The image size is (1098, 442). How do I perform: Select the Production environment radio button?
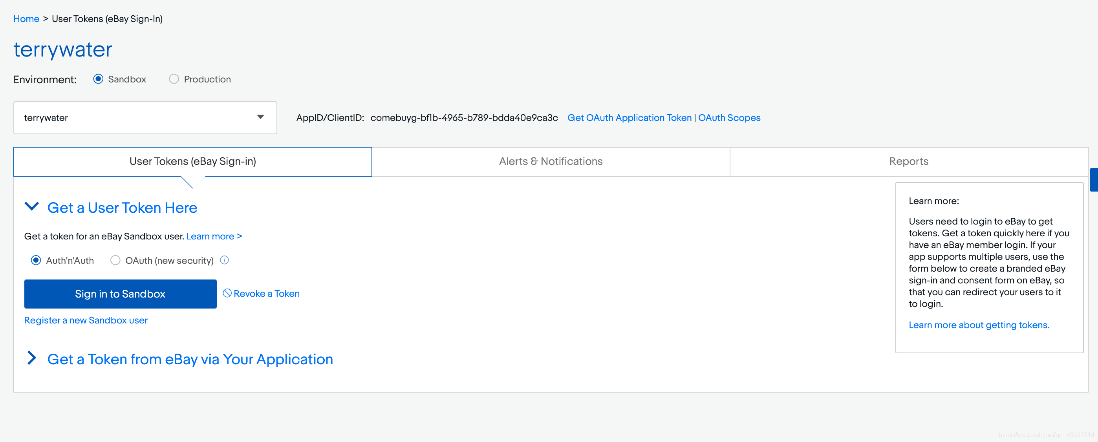(174, 79)
